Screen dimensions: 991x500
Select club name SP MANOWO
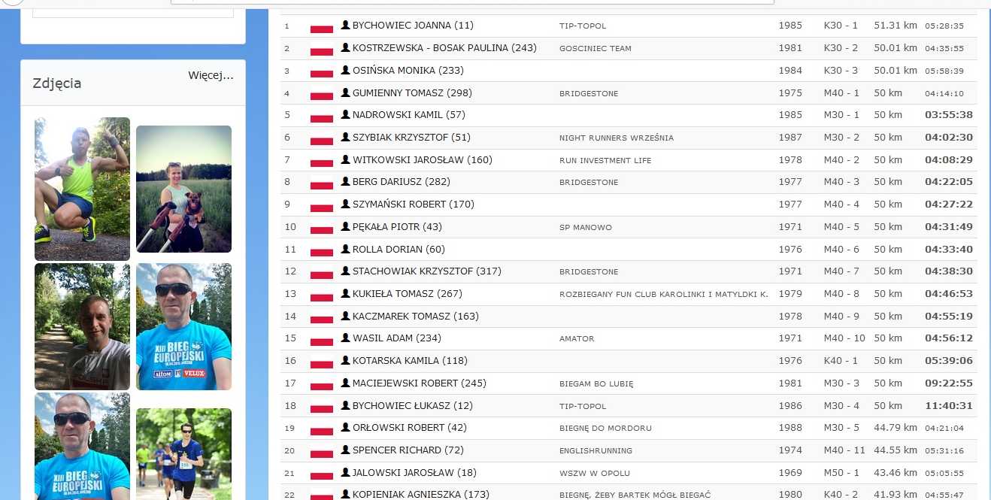coord(586,227)
